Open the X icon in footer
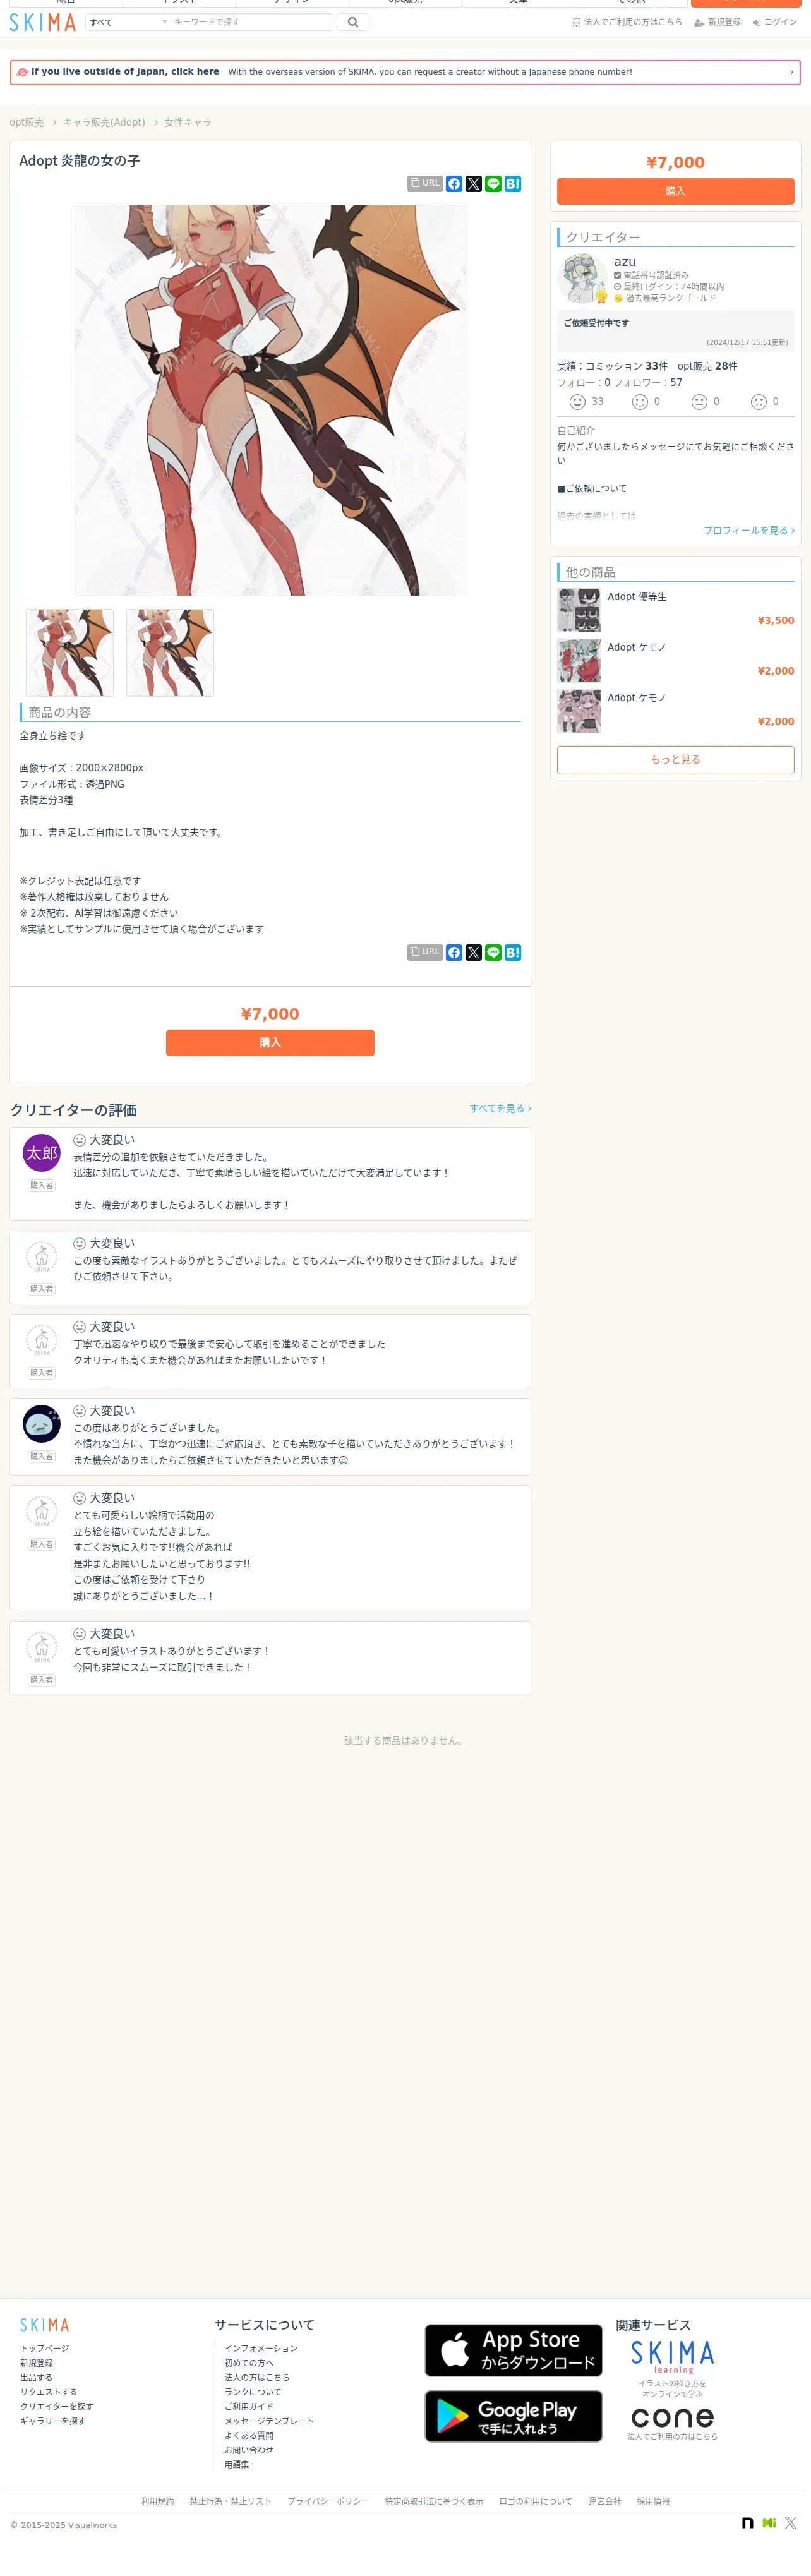Image resolution: width=811 pixels, height=2576 pixels. click(790, 2523)
